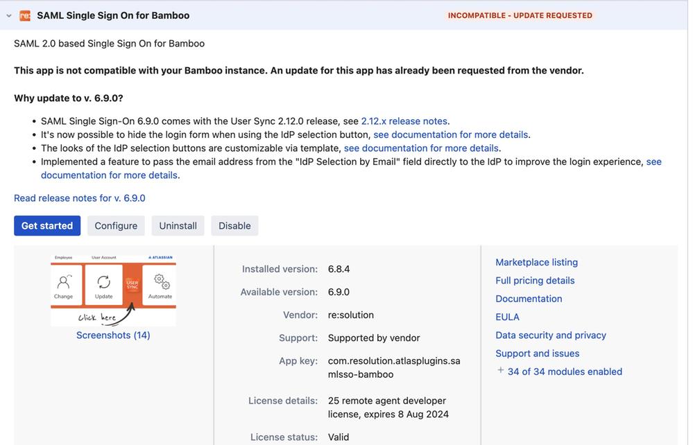The image size is (693, 445).
Task: Open Data security and privacy link
Action: click(x=551, y=335)
